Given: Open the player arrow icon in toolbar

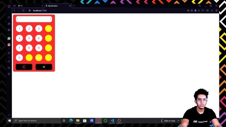Looking at the screenshot, I should point(199,11).
